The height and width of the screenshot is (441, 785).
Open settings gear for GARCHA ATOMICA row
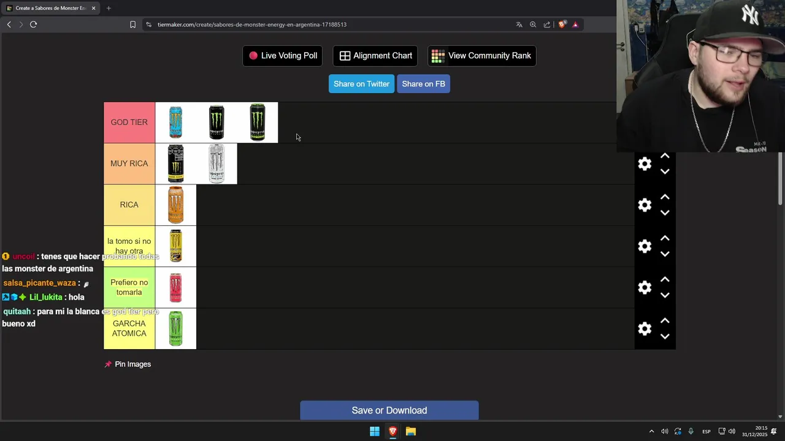645,329
